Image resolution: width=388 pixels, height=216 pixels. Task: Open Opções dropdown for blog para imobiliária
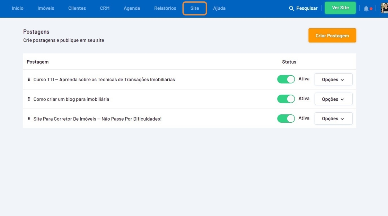[x=333, y=99]
